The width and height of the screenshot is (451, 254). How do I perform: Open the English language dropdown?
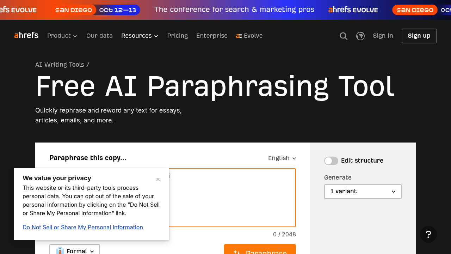282,158
